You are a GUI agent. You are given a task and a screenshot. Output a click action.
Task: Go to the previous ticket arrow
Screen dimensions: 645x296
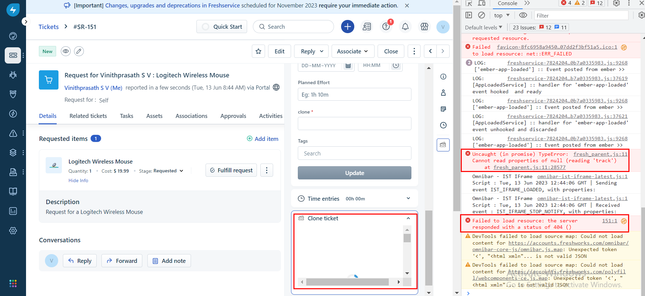click(x=430, y=51)
